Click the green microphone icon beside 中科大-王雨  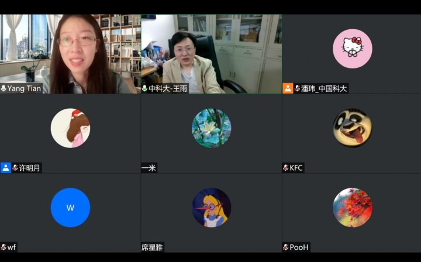tap(144, 88)
